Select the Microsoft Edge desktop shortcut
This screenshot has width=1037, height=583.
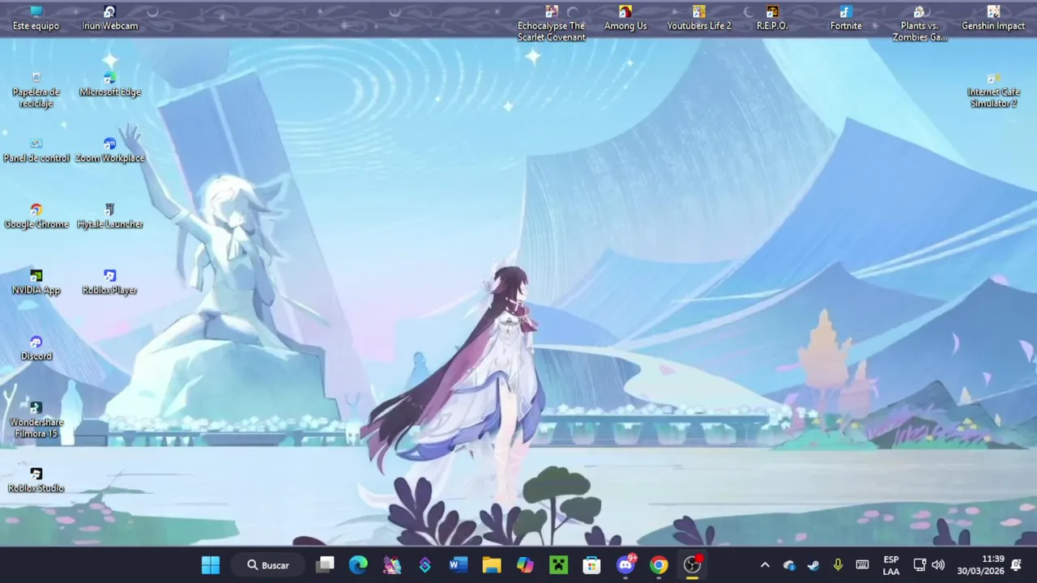(109, 84)
